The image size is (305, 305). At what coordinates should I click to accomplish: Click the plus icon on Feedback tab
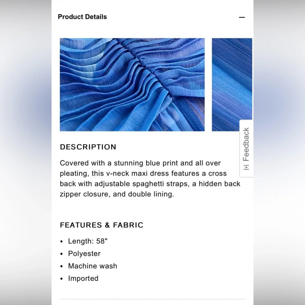(x=246, y=167)
